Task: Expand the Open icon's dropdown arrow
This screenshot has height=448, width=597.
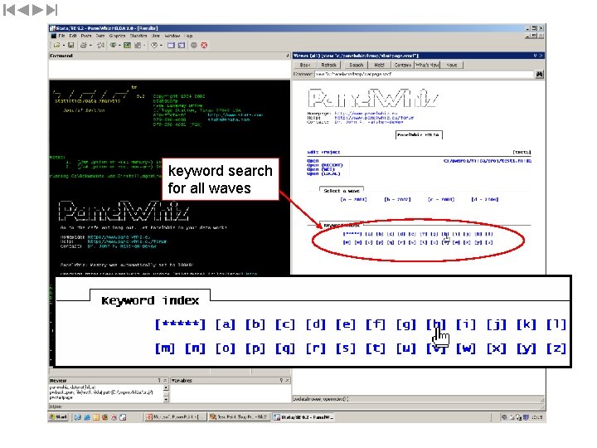Action: 63,46
